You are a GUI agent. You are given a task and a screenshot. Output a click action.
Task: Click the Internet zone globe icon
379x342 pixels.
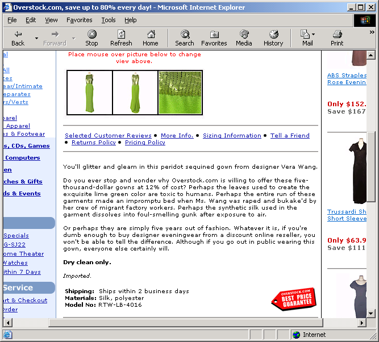click(x=297, y=335)
